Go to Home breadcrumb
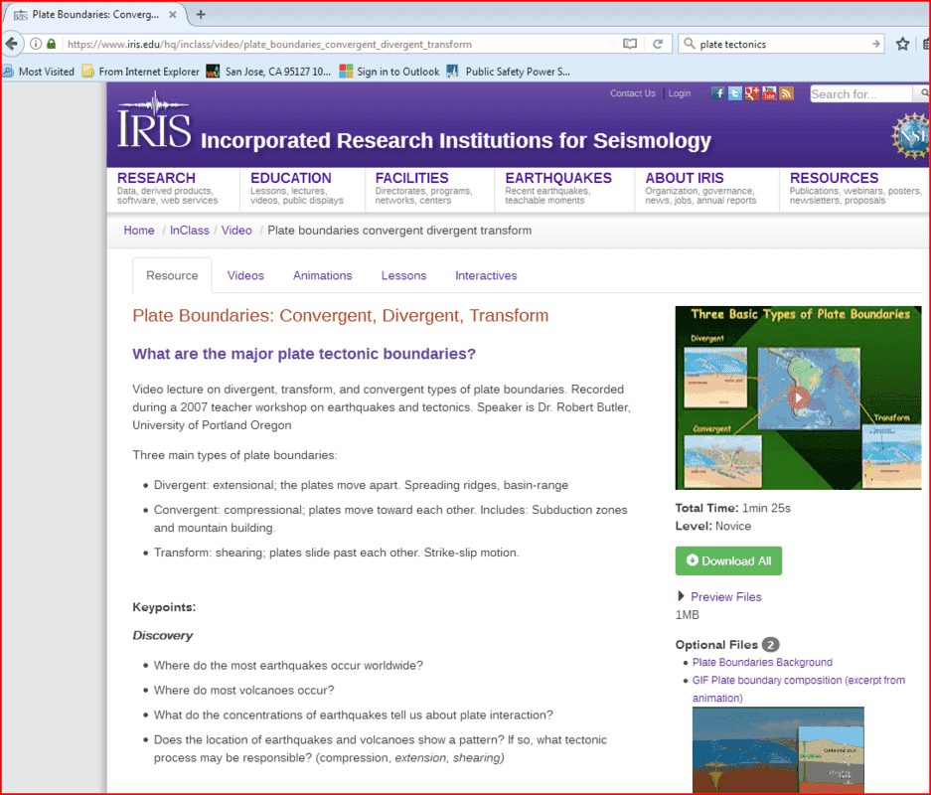The height and width of the screenshot is (795, 931). click(139, 231)
